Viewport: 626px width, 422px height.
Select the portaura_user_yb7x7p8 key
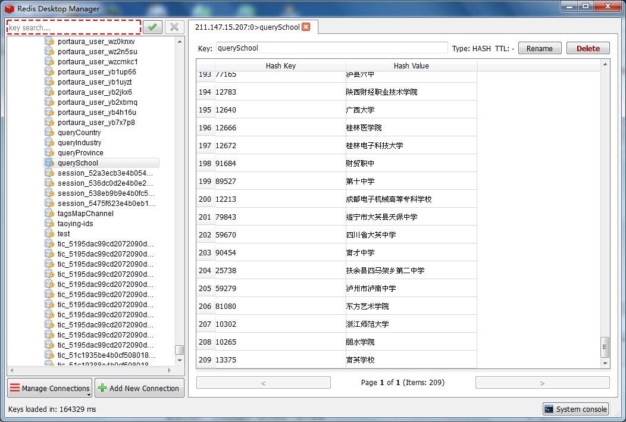96,122
